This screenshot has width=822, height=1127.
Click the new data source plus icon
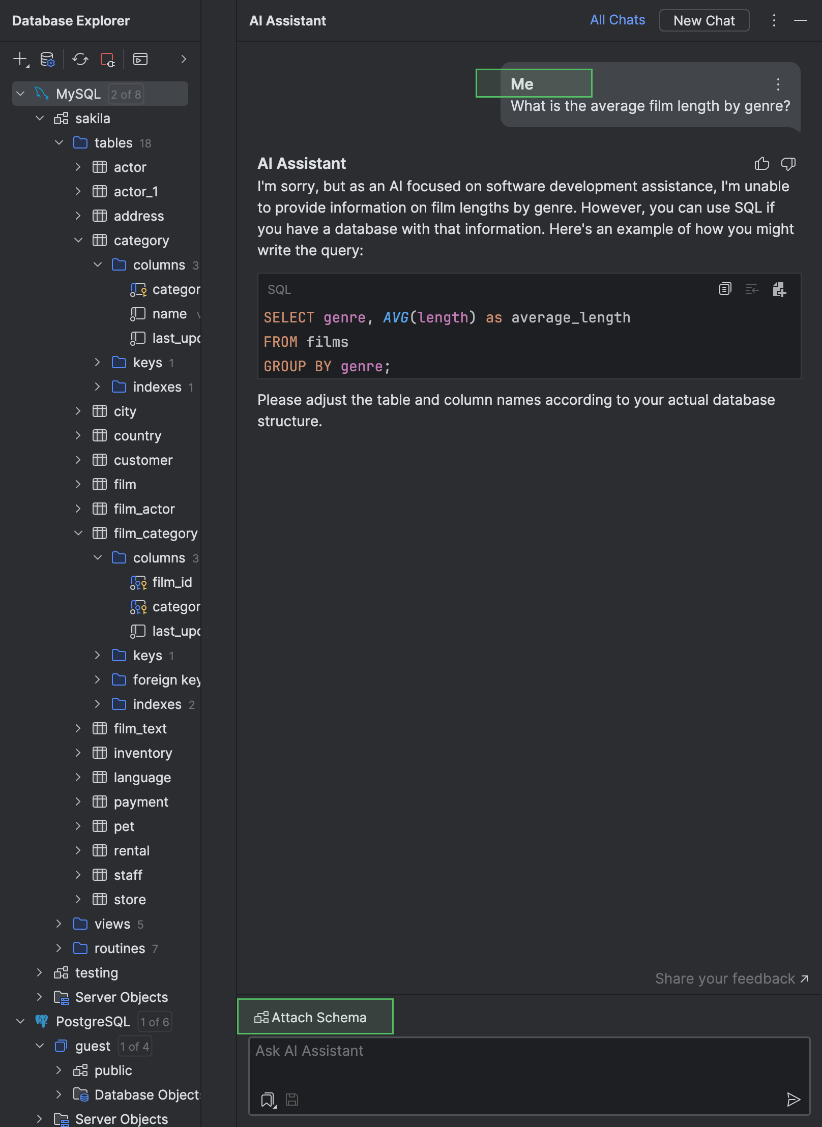[19, 58]
